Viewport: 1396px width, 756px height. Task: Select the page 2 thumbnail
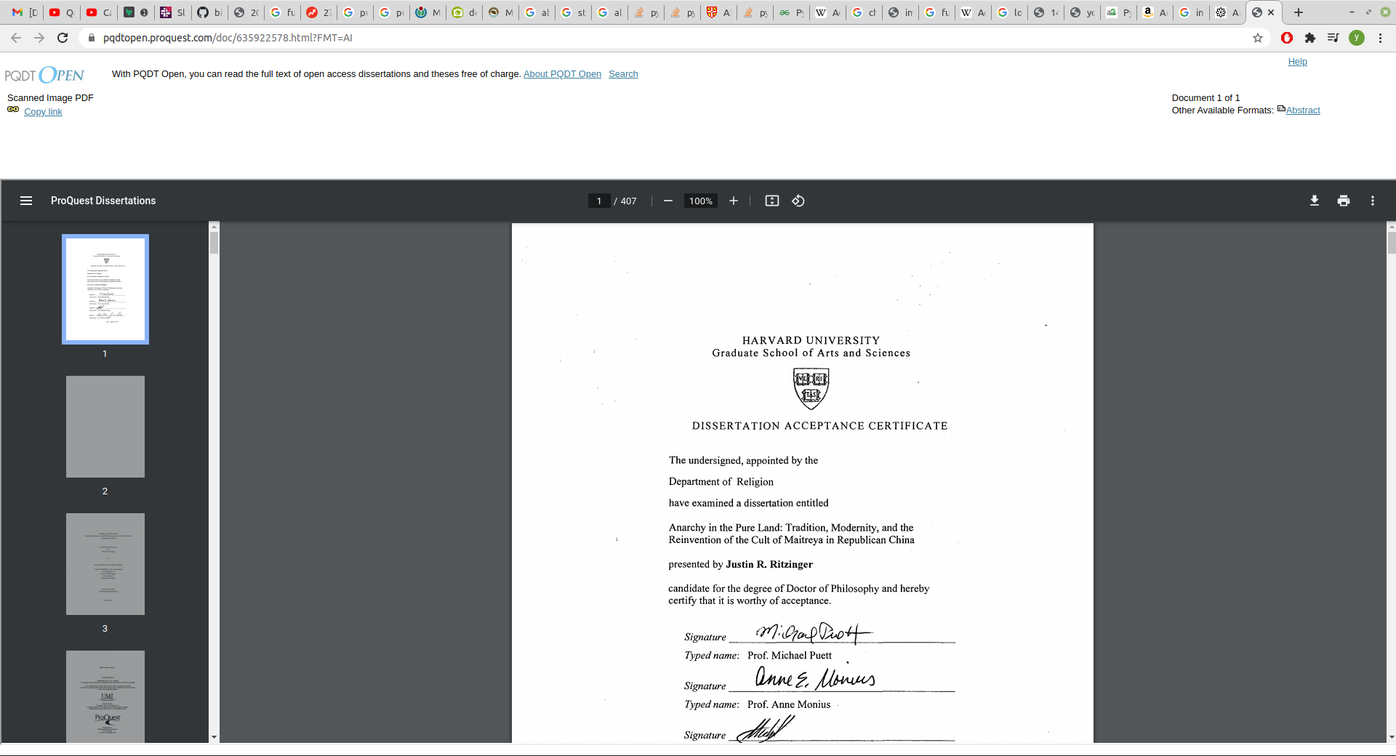(105, 427)
